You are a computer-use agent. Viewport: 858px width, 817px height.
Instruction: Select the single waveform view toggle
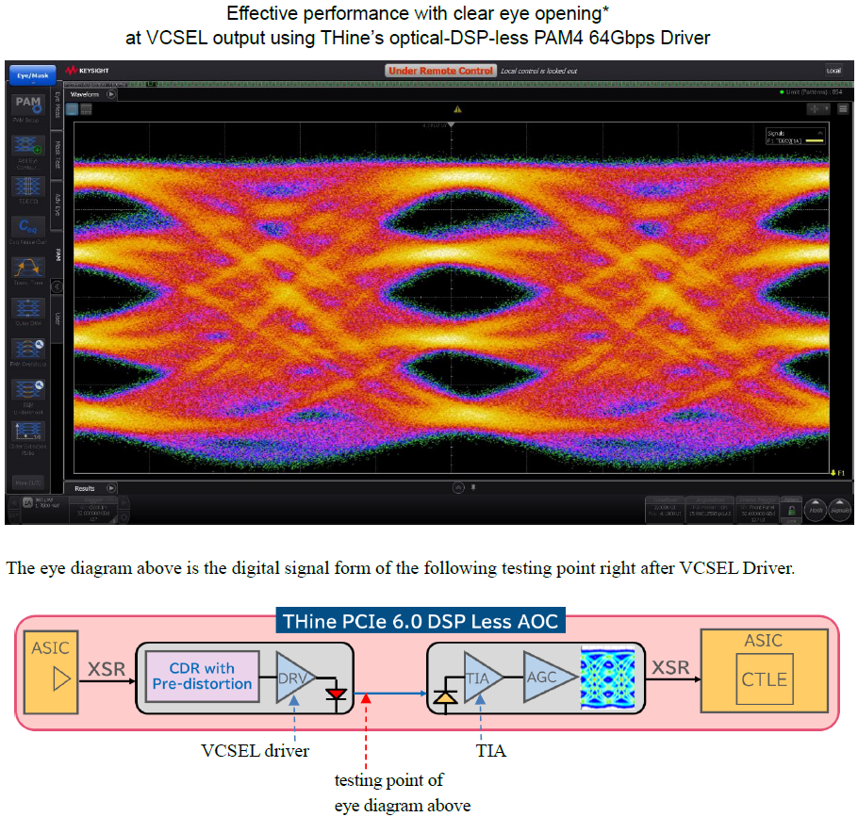coord(72,109)
